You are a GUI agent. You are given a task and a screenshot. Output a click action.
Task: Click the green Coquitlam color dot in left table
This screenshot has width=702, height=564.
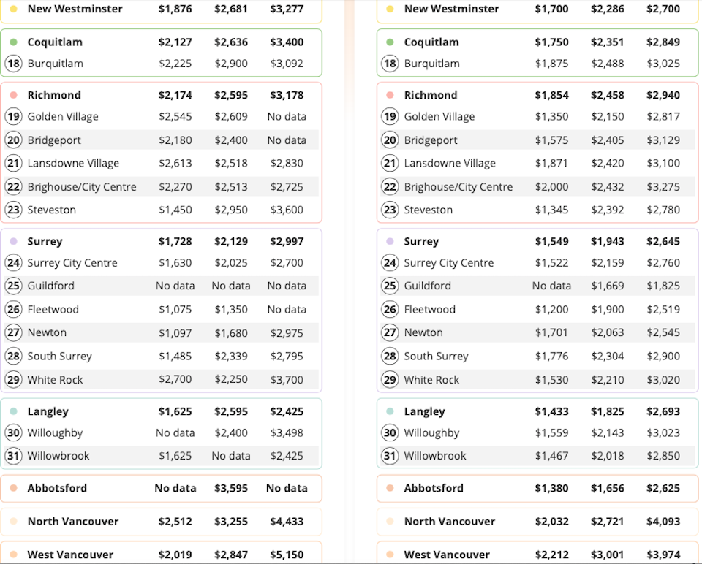pyautogui.click(x=13, y=42)
